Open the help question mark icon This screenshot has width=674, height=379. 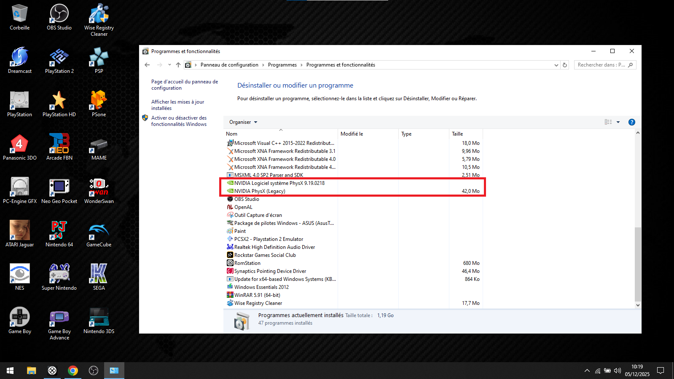631,122
